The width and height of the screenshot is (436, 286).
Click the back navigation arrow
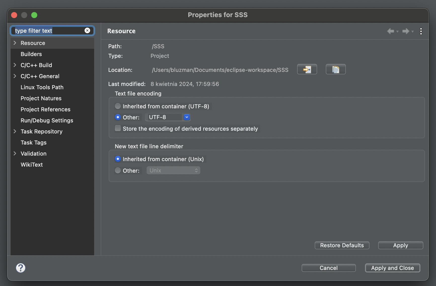click(390, 31)
